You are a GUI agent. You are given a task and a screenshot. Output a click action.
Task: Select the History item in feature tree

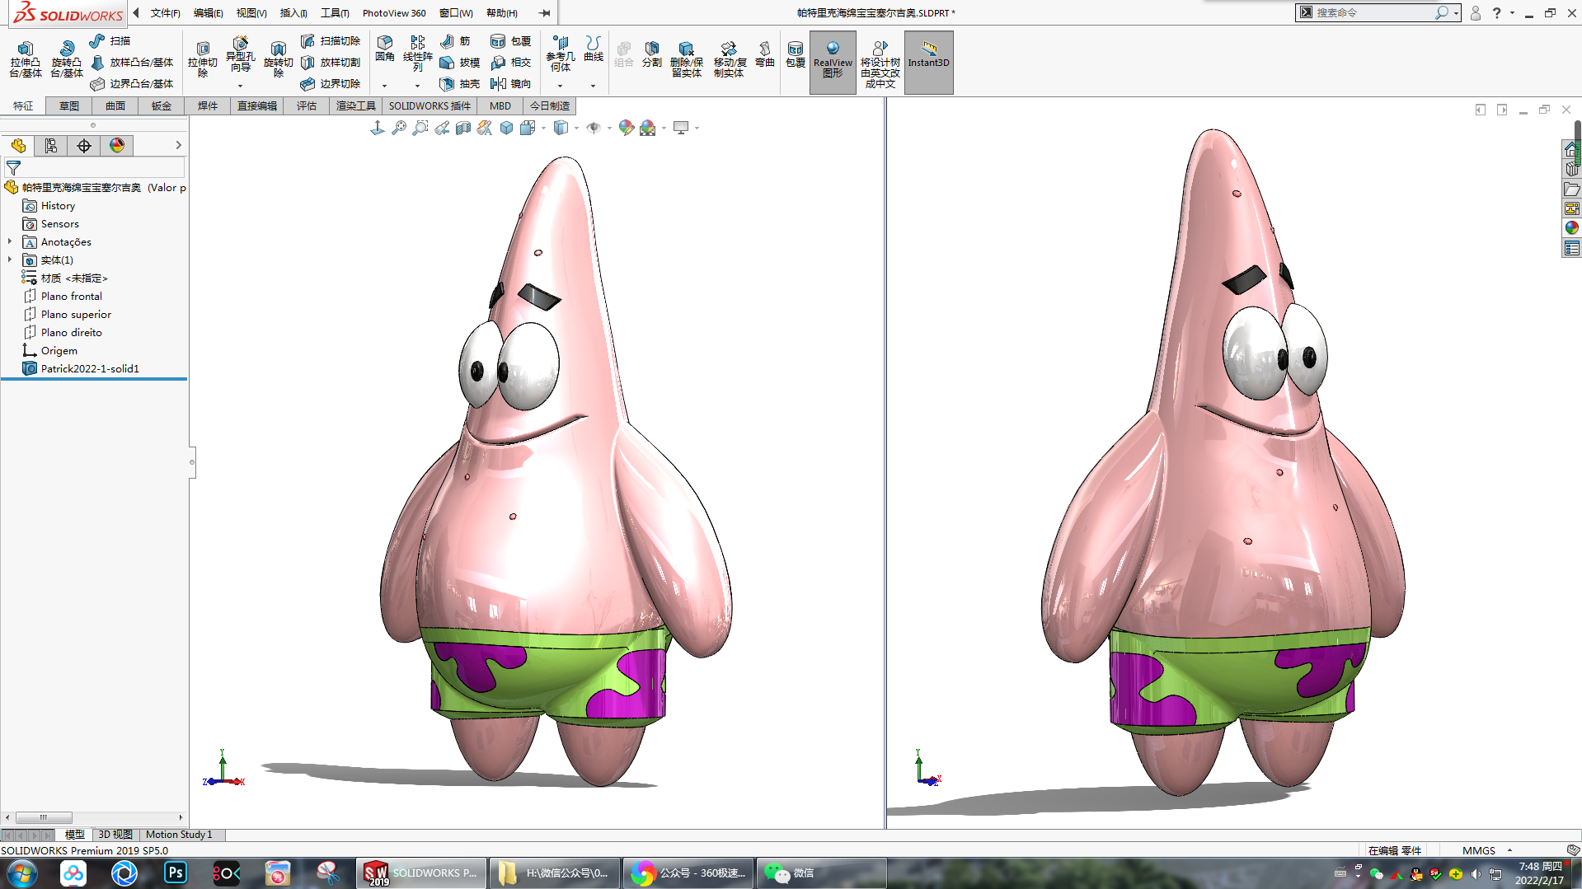tap(58, 205)
